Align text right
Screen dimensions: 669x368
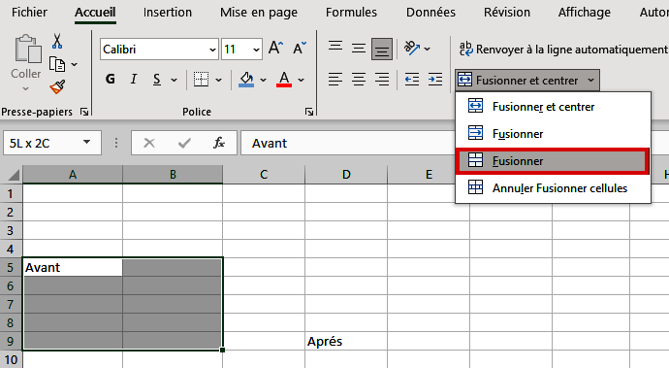(382, 80)
